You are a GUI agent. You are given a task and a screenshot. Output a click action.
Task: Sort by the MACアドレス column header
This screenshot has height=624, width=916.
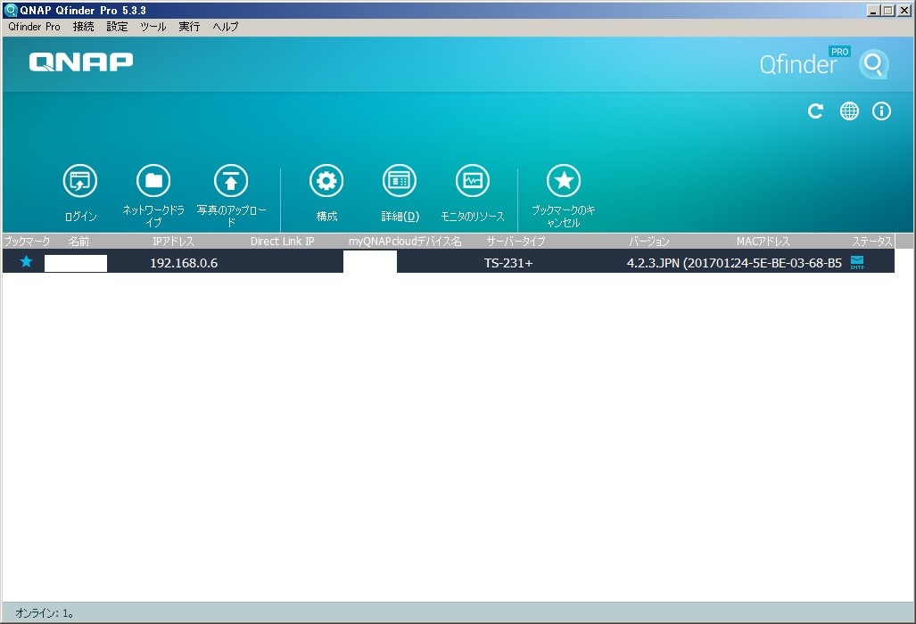point(763,241)
